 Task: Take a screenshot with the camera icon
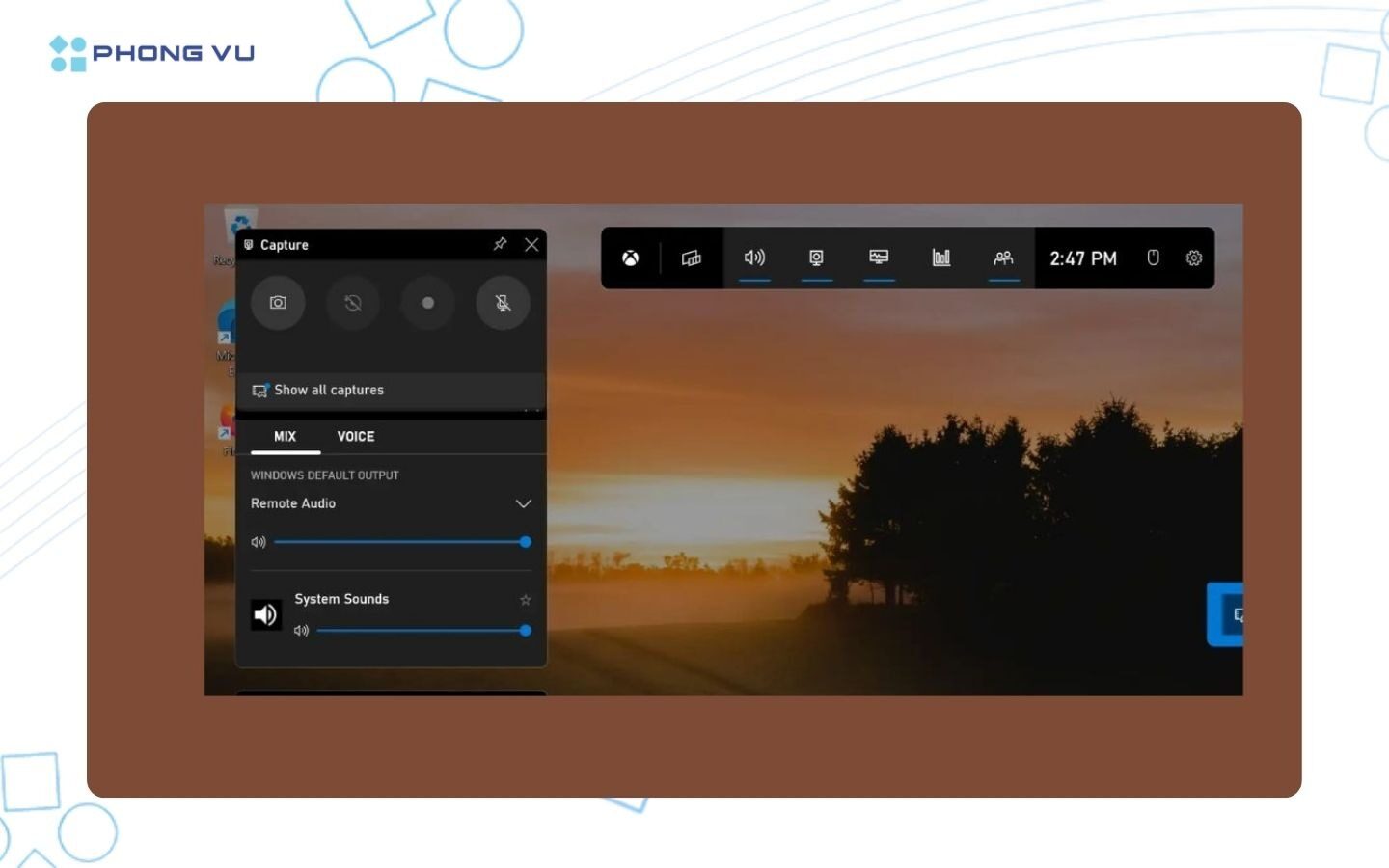tap(278, 303)
